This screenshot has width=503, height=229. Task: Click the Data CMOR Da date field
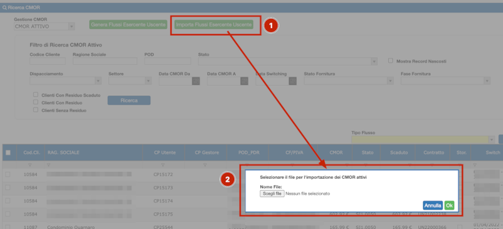coord(175,81)
